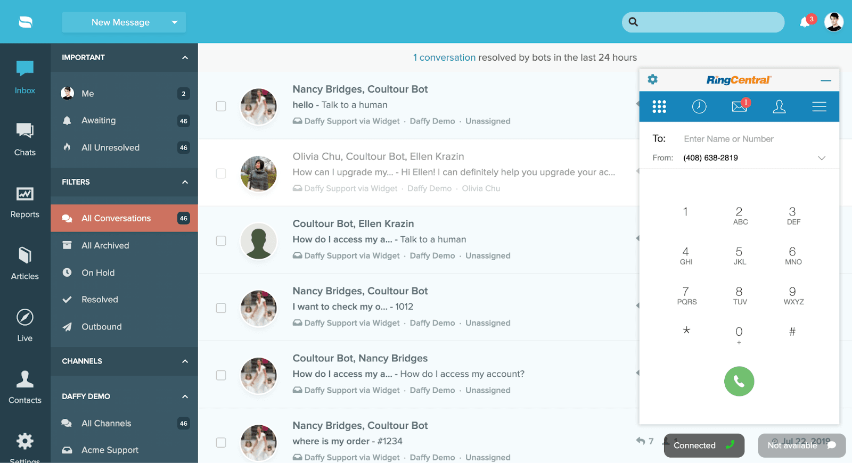This screenshot has height=463, width=852.
Task: Check the Olivia Chu conversation checkbox
Action: point(221,173)
